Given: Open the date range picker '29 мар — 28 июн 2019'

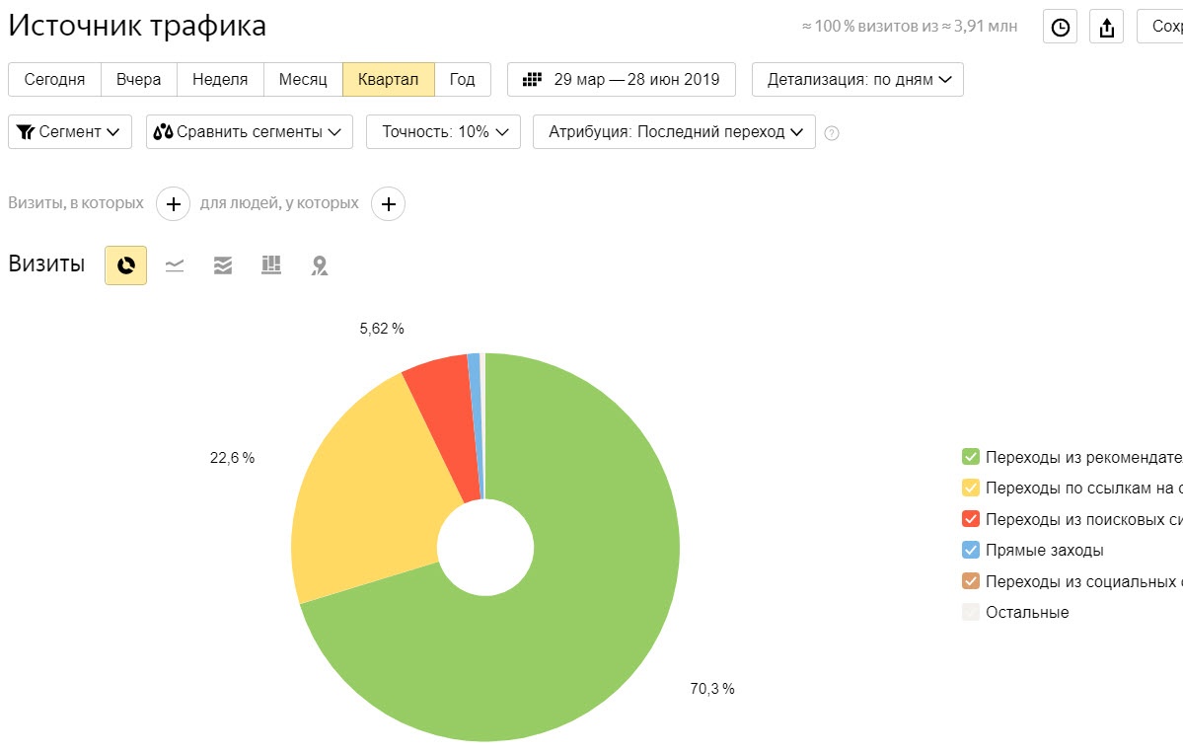Looking at the screenshot, I should tap(622, 80).
